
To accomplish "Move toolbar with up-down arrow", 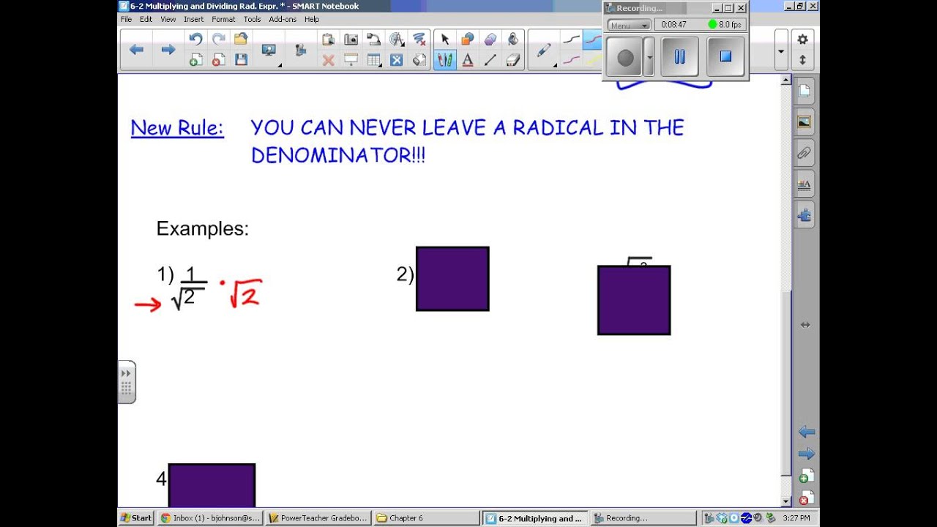I will coord(802,61).
